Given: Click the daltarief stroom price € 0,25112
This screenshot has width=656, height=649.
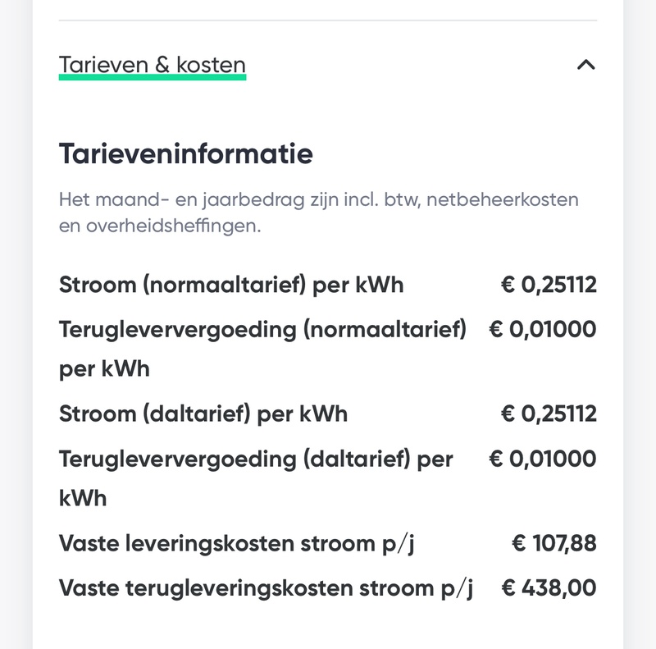Looking at the screenshot, I should [x=549, y=414].
